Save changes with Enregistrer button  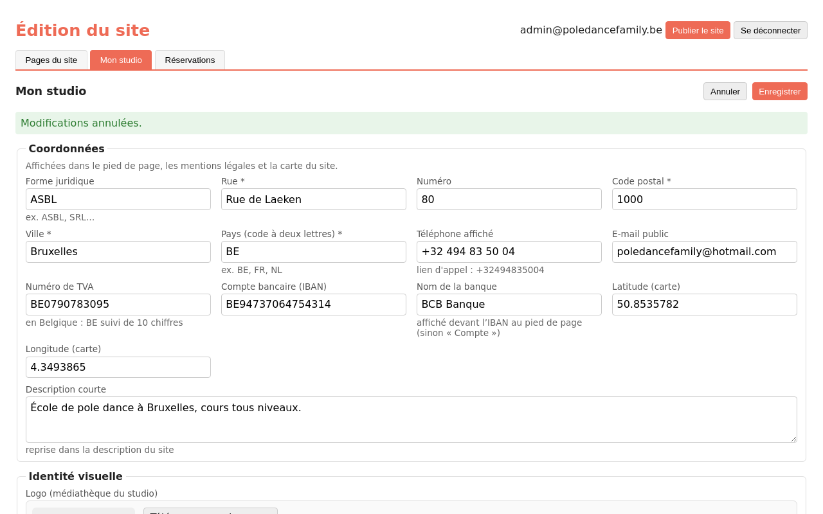780,91
